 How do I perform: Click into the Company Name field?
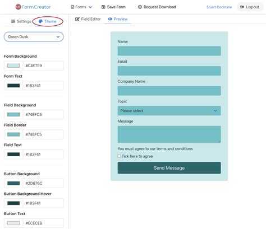tap(169, 91)
